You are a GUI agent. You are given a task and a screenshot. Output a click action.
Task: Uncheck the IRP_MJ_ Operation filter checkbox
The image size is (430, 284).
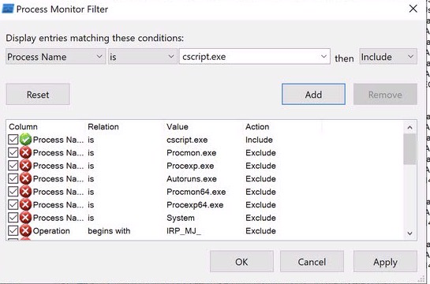tap(13, 231)
